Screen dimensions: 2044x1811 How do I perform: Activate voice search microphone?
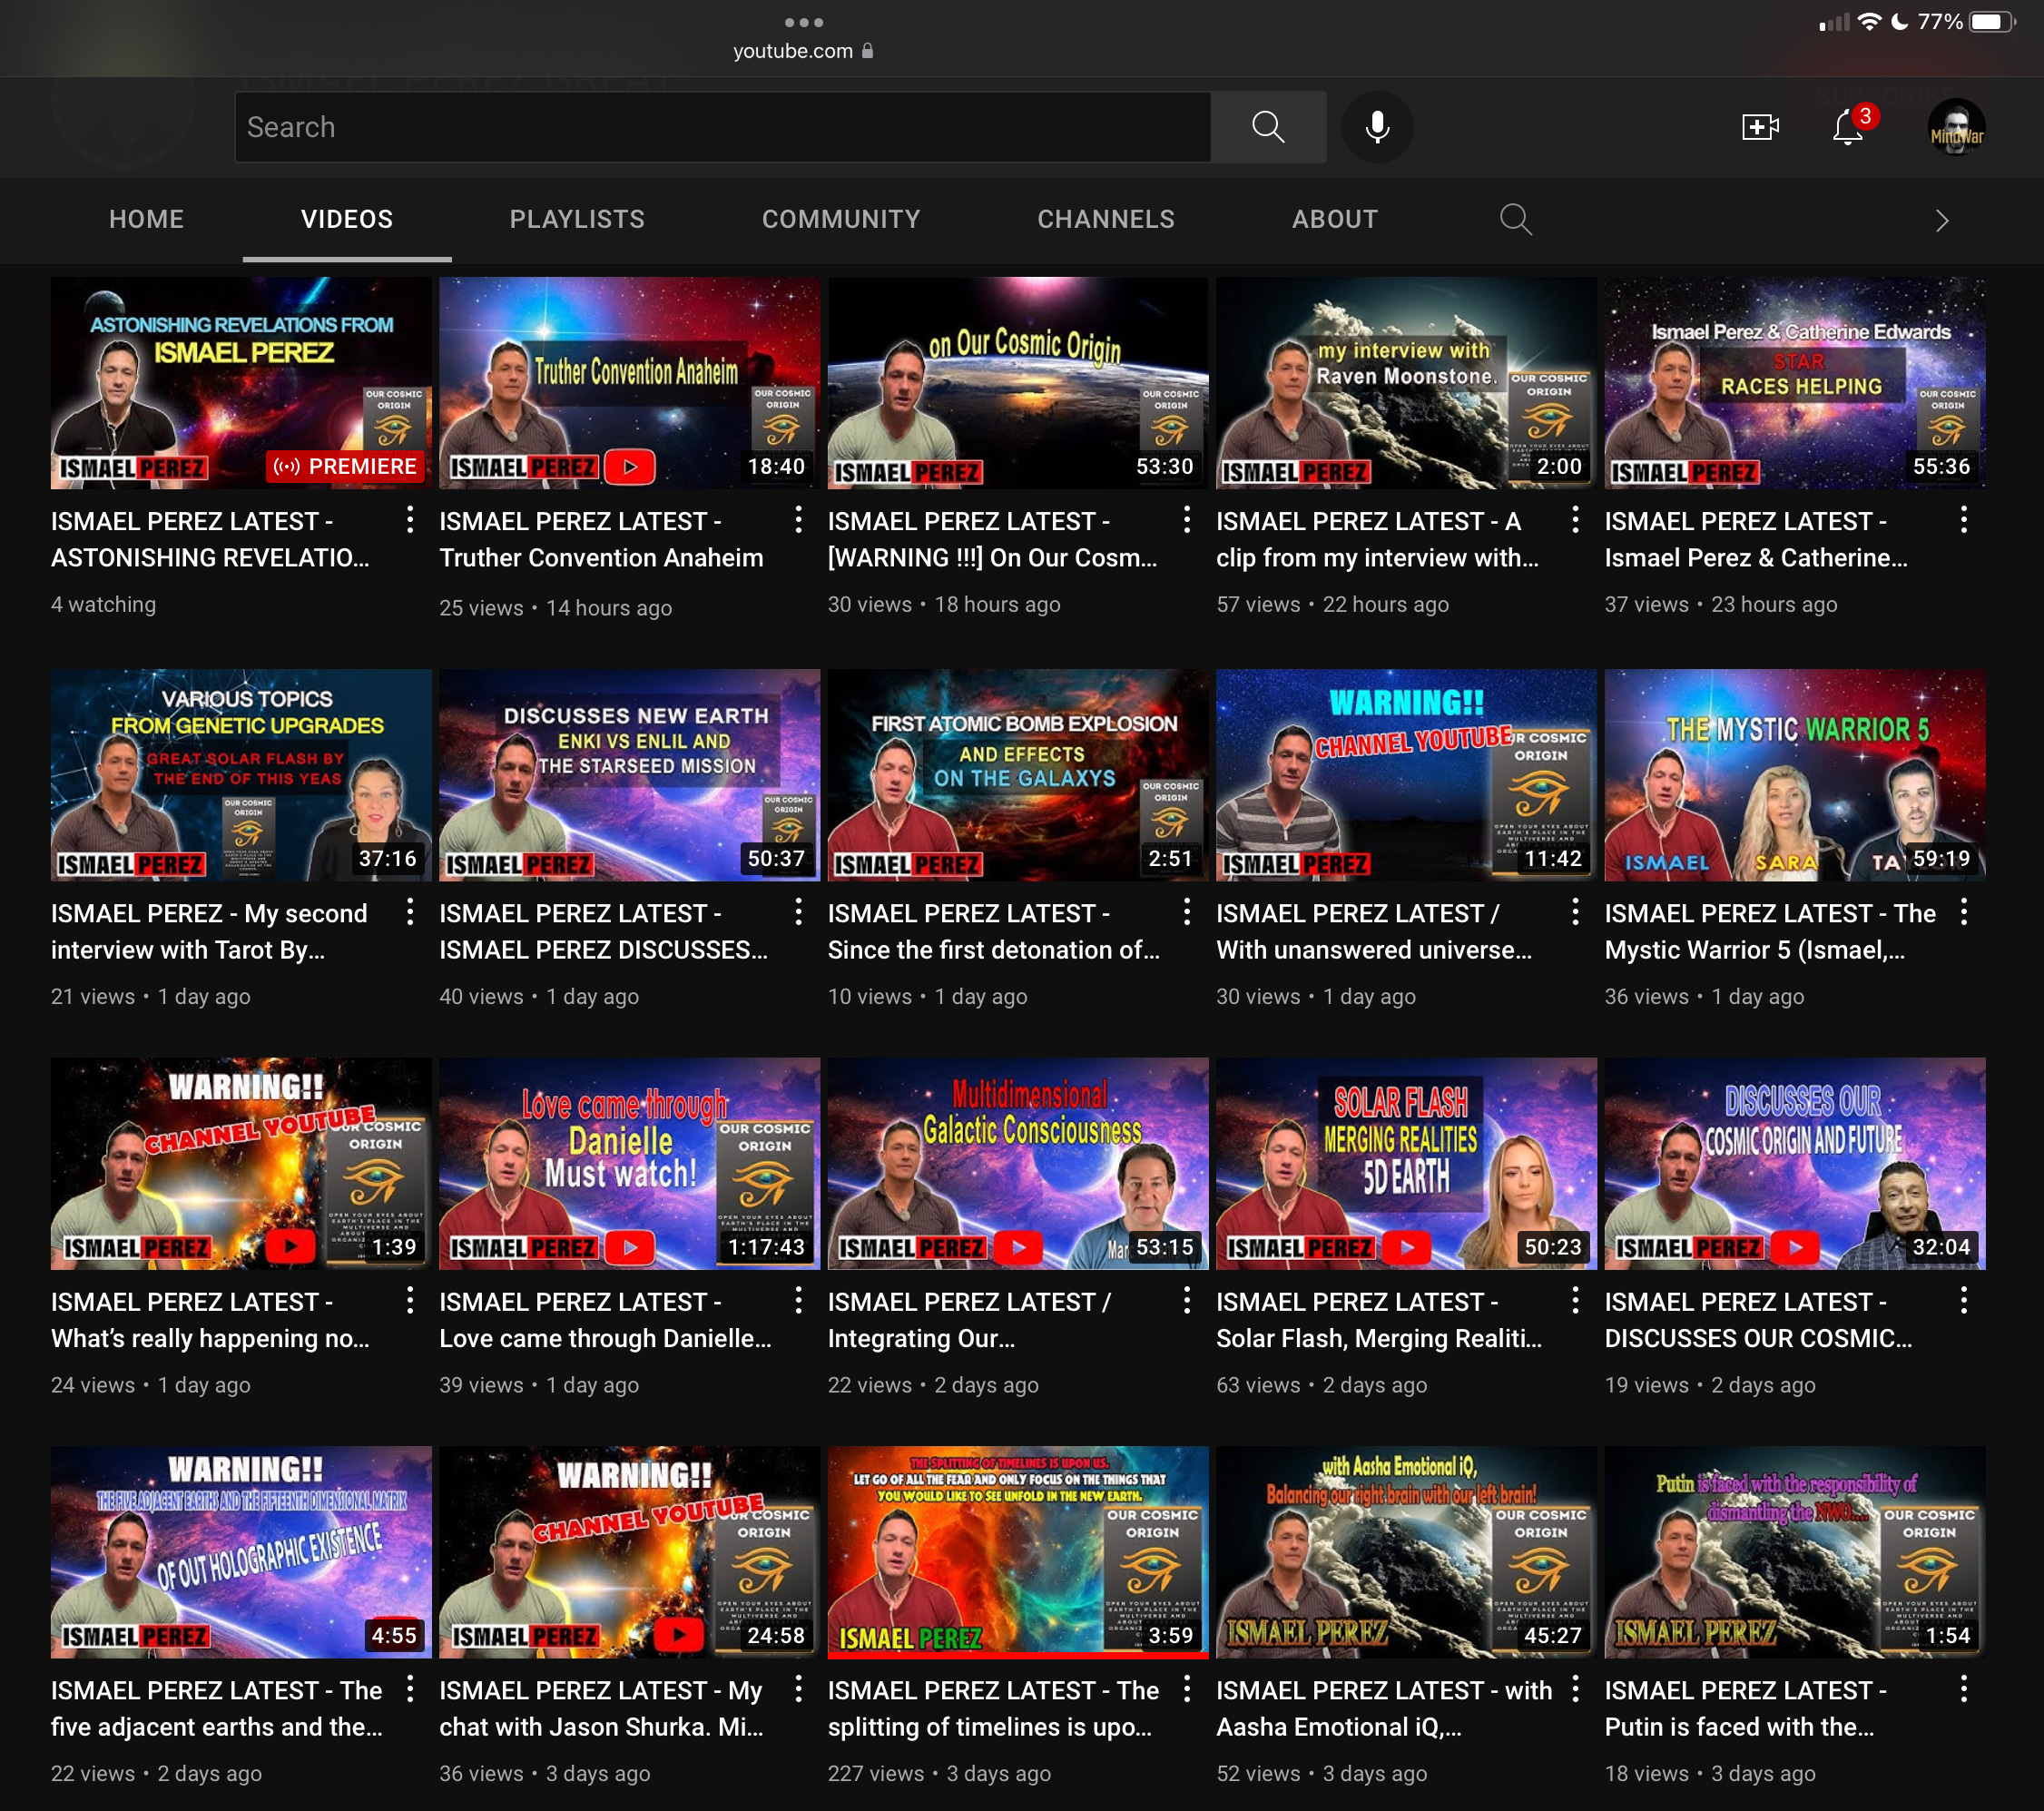1377,127
